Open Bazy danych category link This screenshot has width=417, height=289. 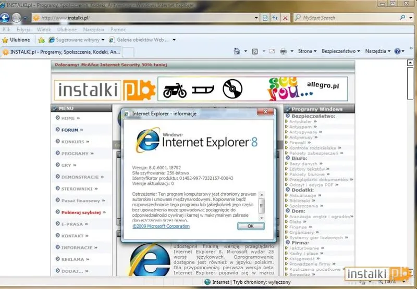[x=303, y=164]
